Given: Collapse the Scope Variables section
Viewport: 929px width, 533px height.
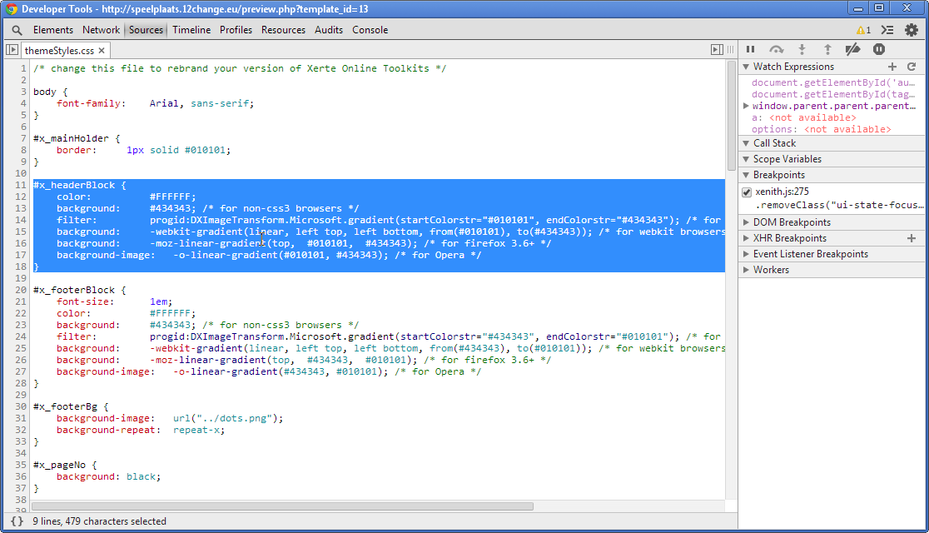Looking at the screenshot, I should [x=746, y=159].
